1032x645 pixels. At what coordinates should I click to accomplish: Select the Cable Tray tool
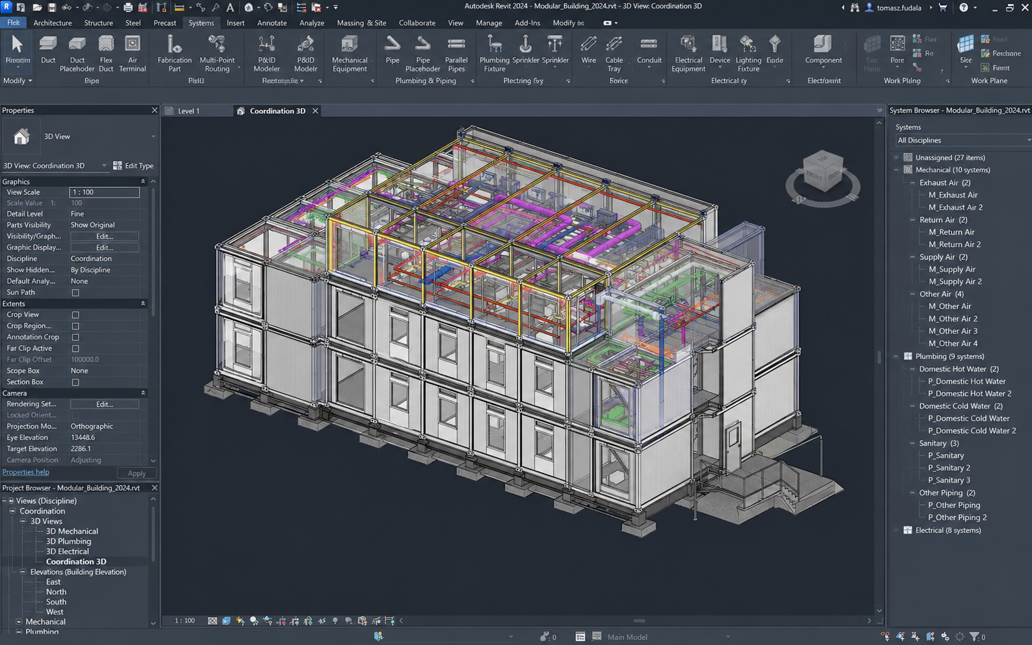614,53
